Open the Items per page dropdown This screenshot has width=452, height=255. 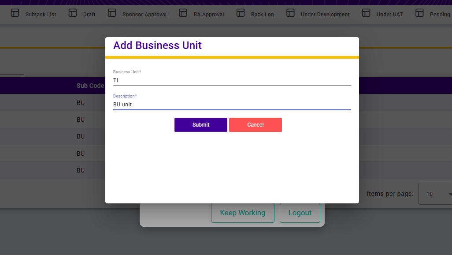[434, 194]
